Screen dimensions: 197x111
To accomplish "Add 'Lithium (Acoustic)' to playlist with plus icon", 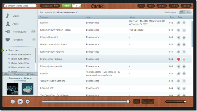I will pos(184,37).
